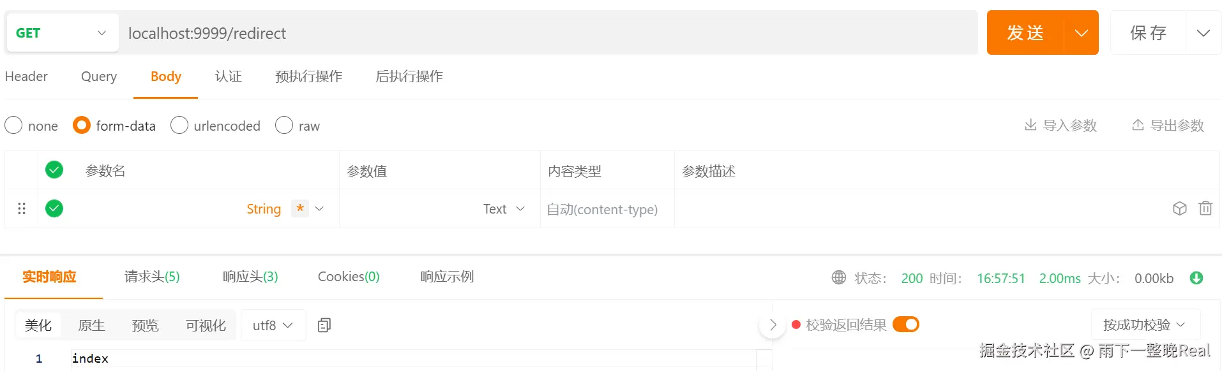Select the raw body radio button
This screenshot has height=371, width=1222.
coord(284,126)
